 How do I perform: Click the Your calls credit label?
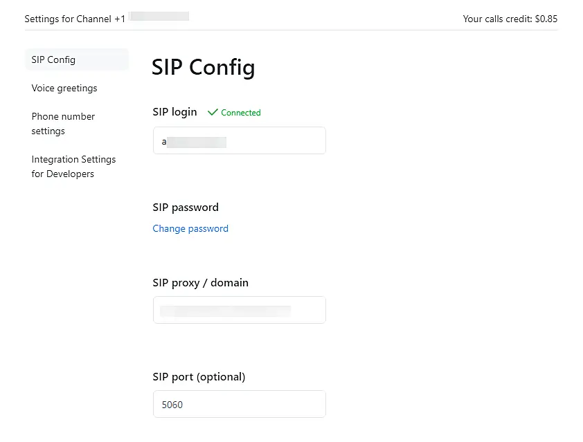[x=498, y=19]
